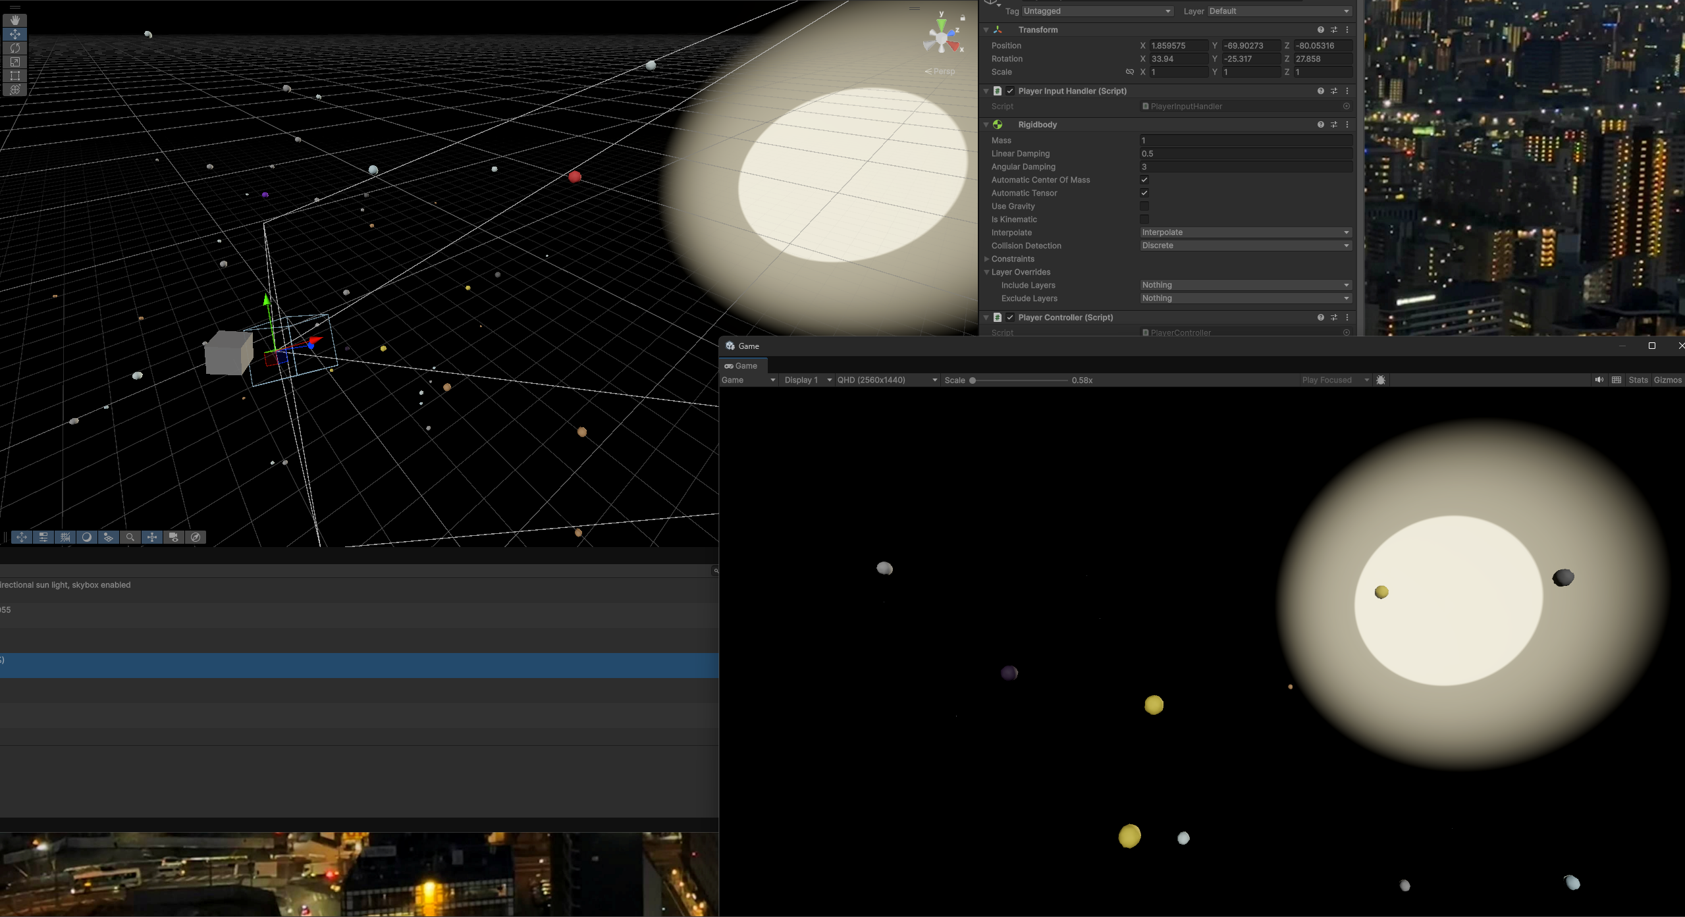Enable Use Gravity on the Rigidbody
Image resolution: width=1685 pixels, height=917 pixels.
click(x=1145, y=206)
